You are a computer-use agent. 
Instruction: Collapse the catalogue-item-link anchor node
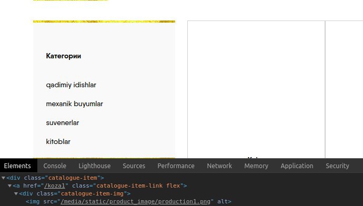pyautogui.click(x=9, y=186)
